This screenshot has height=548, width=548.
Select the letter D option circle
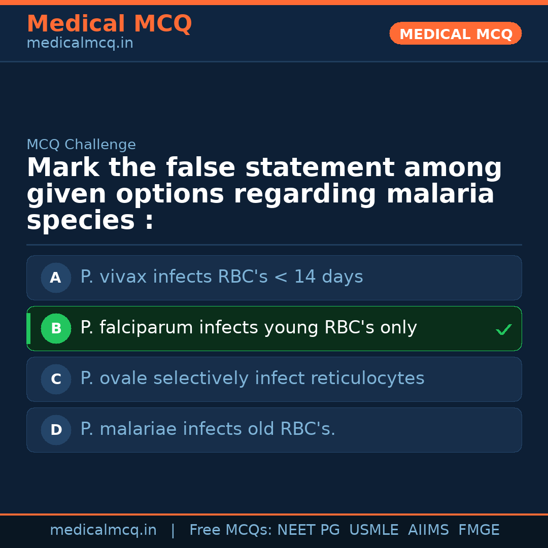56,430
